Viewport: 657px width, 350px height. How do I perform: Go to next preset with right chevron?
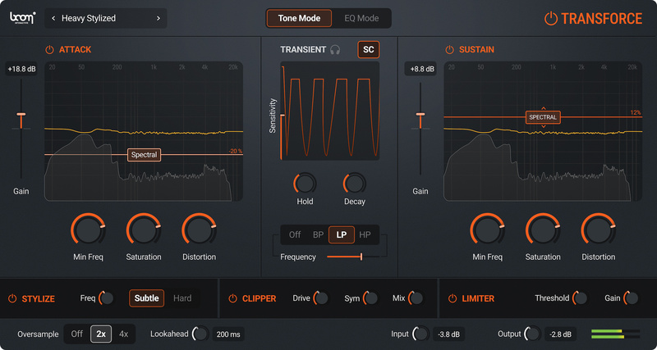point(158,18)
